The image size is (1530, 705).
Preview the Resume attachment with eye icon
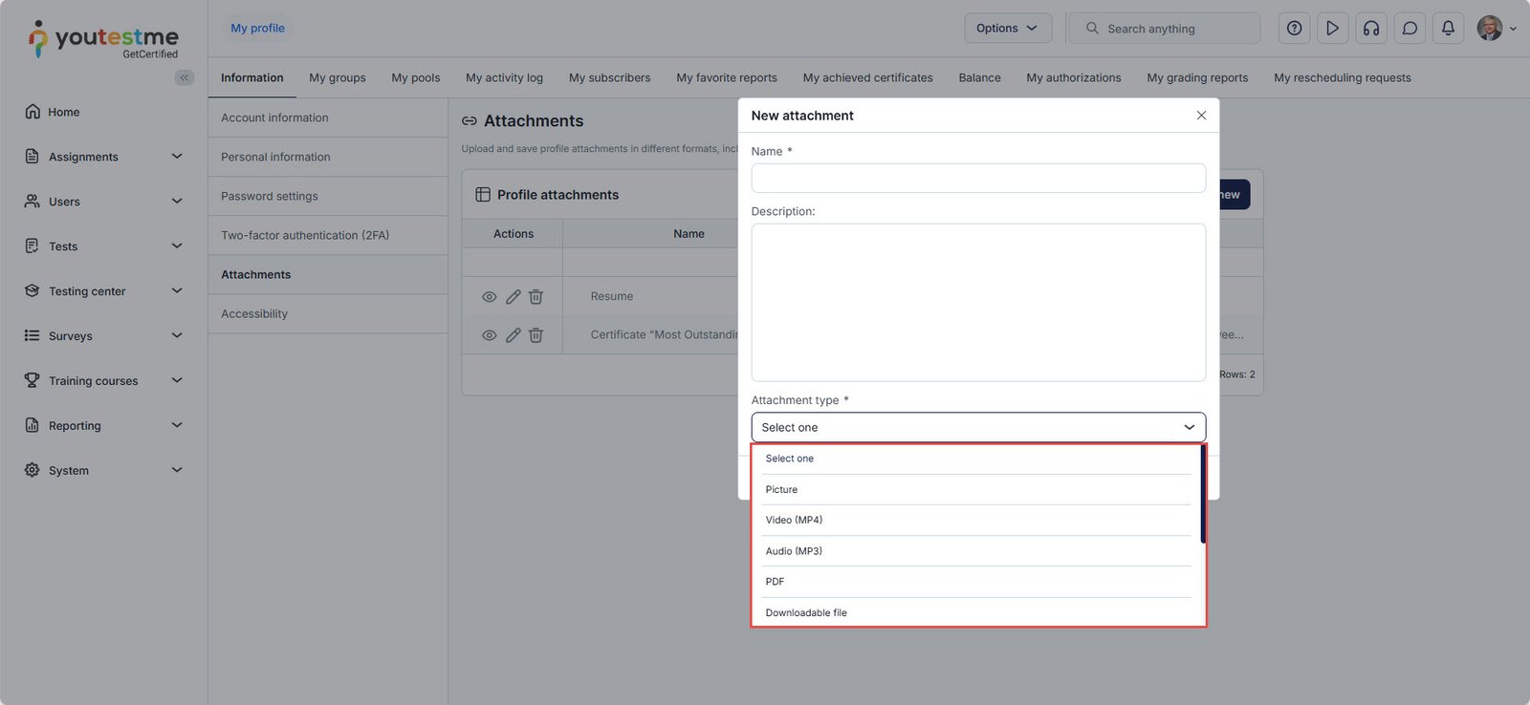pyautogui.click(x=489, y=297)
